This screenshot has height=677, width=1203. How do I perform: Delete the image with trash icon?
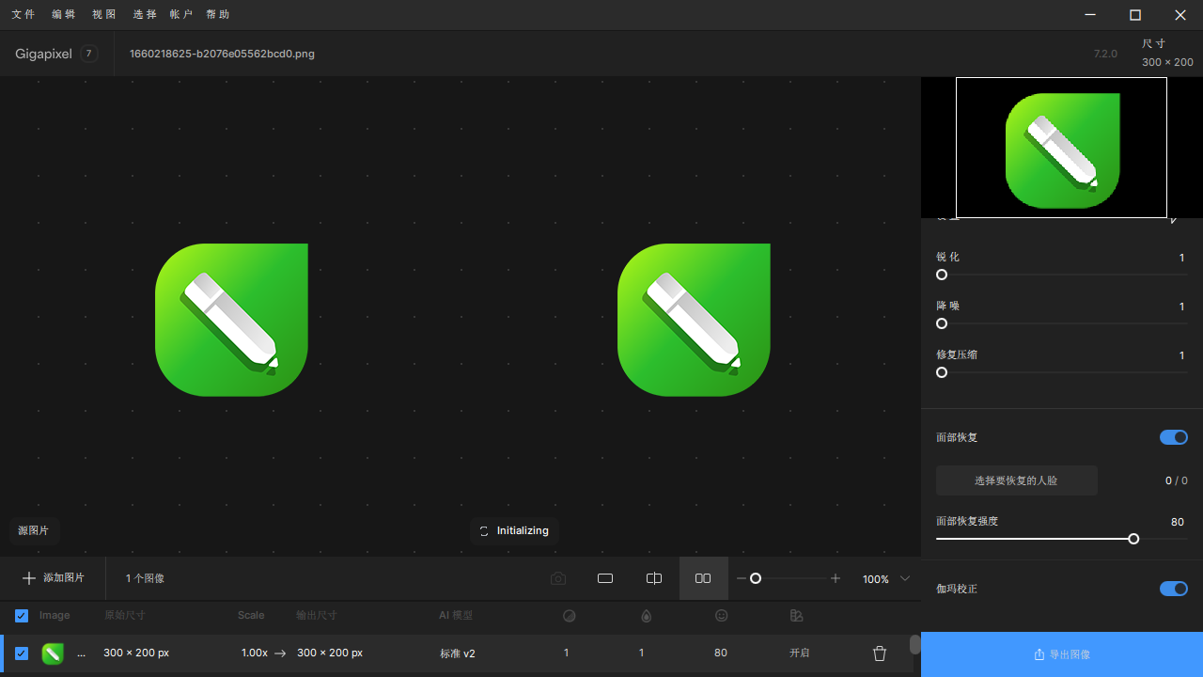coord(880,653)
